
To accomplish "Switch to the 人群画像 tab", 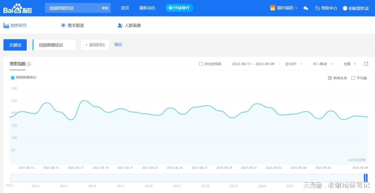I will tap(130, 25).
